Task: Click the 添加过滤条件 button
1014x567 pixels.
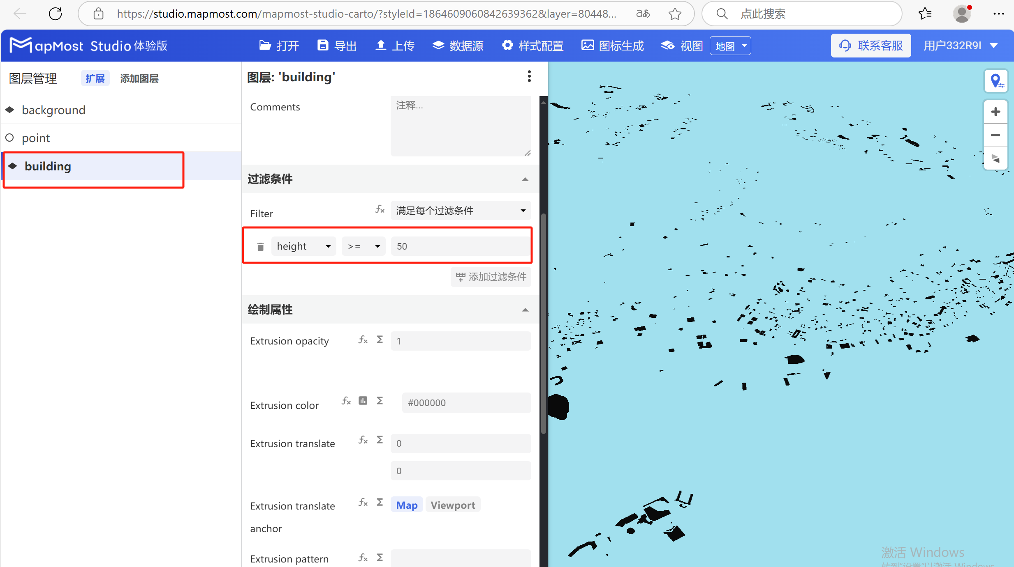Action: [490, 277]
